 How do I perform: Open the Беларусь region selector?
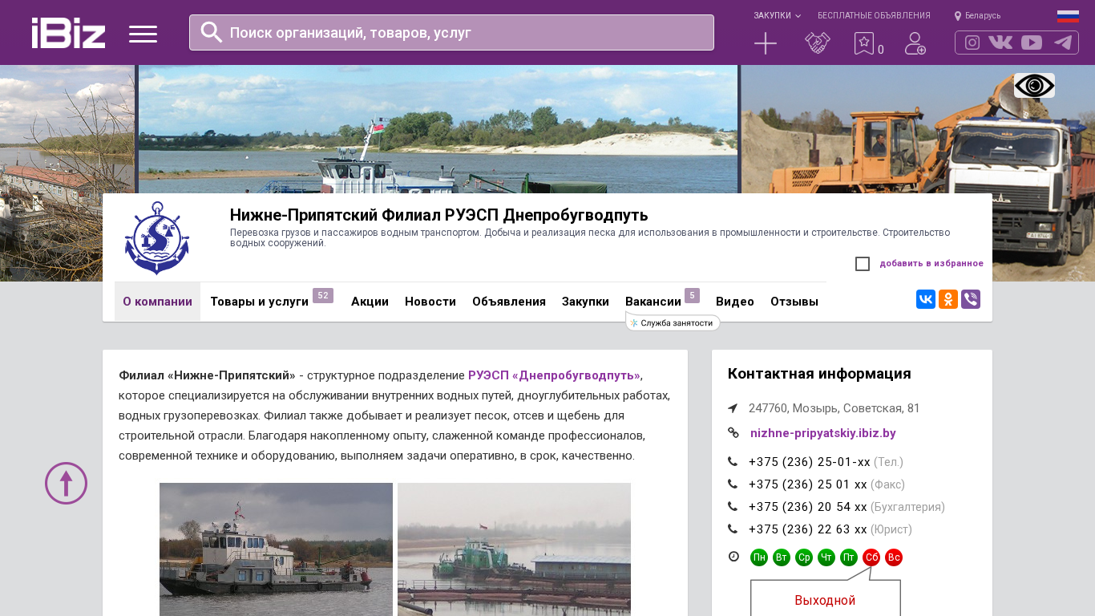pos(977,16)
